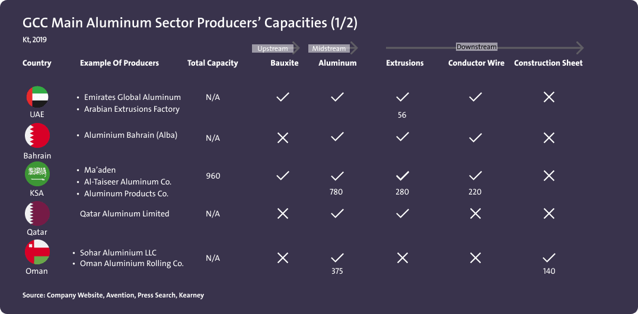This screenshot has height=314, width=638.
Task: Click the Oman Construction Sheet checkmark
Action: pyautogui.click(x=549, y=258)
